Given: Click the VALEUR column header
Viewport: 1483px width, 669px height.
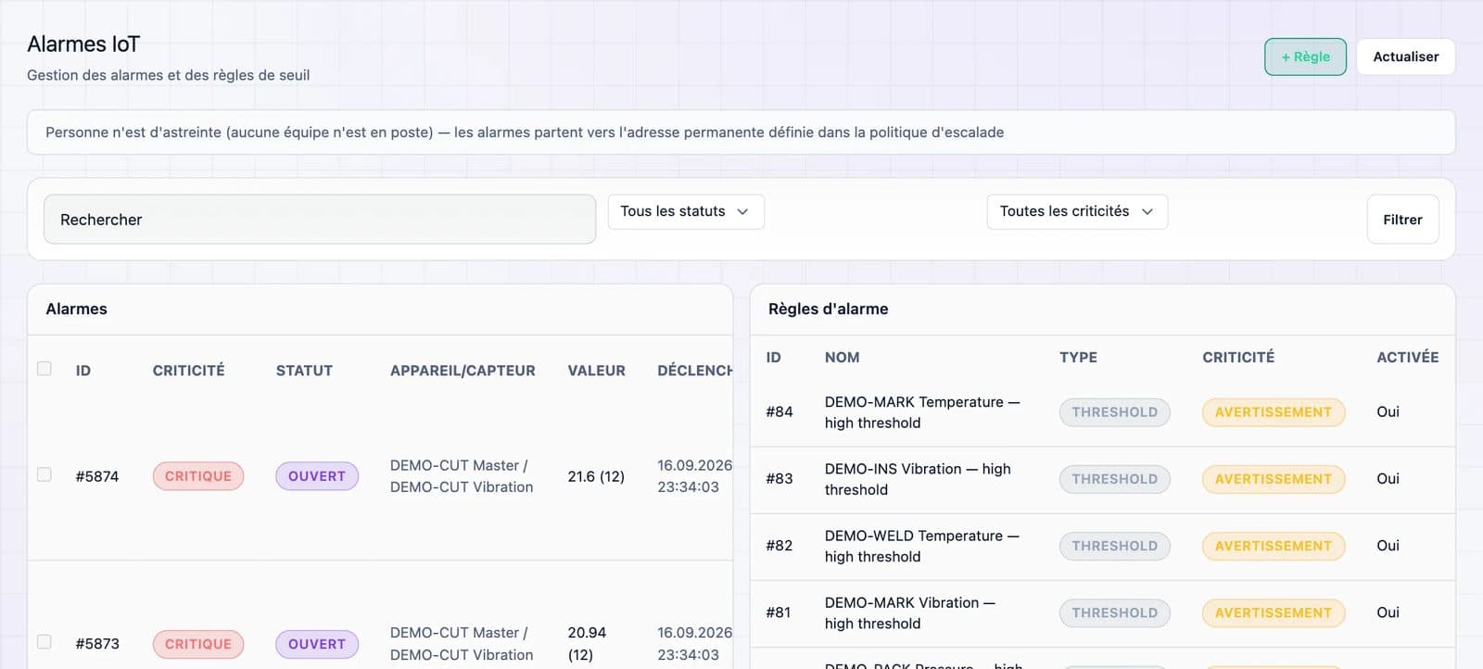Looking at the screenshot, I should [597, 371].
